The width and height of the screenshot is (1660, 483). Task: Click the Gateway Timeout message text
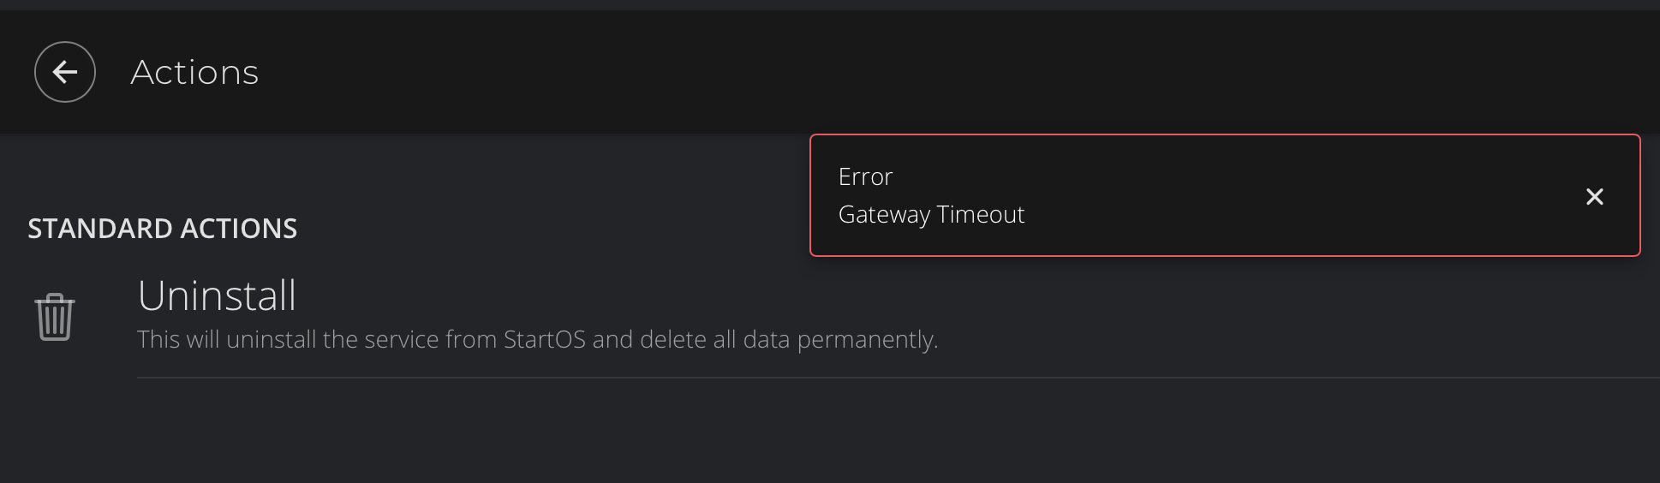point(931,214)
